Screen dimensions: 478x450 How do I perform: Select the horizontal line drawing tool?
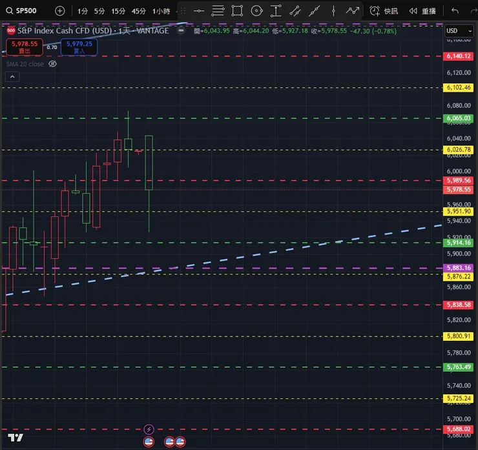coord(199,11)
